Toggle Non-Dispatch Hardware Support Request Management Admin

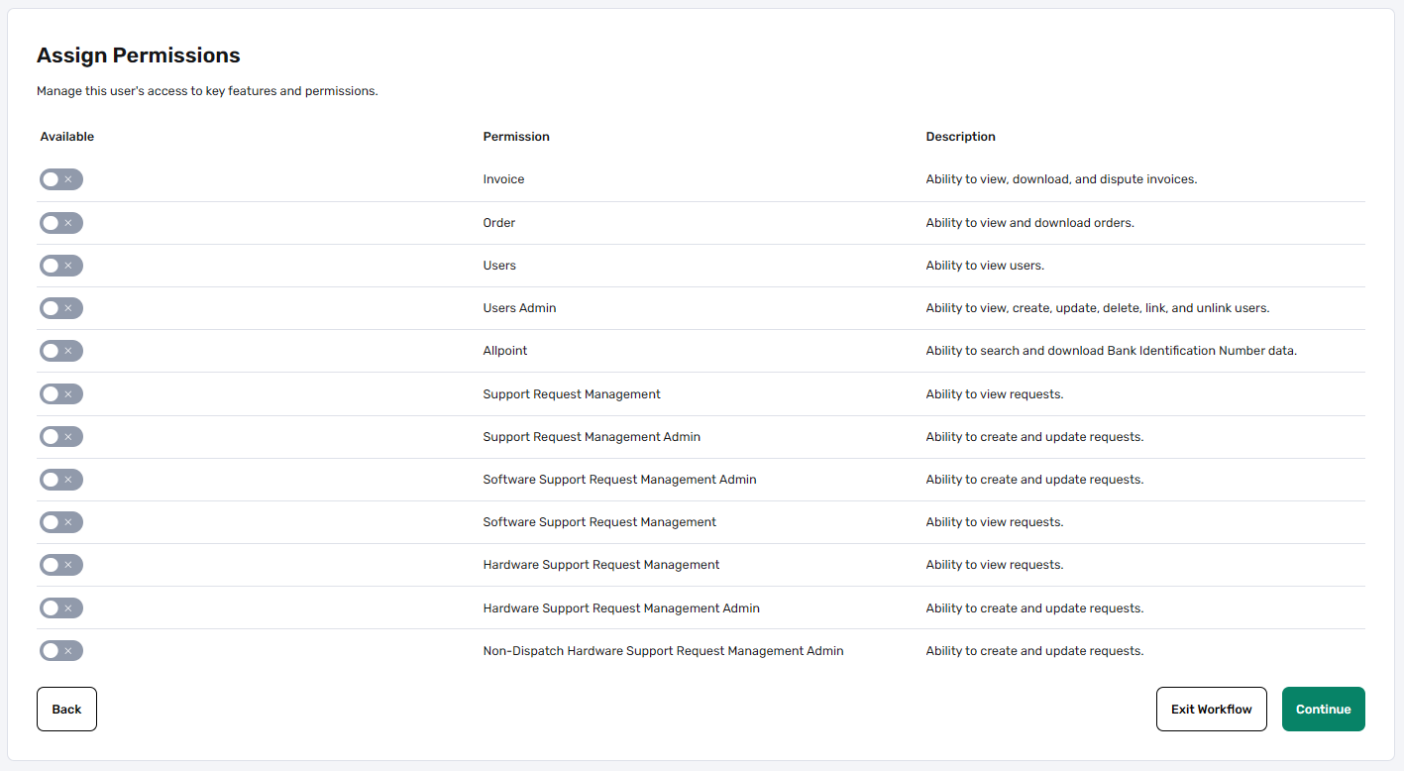(61, 651)
